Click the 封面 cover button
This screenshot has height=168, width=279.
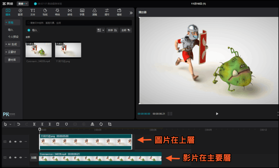(34, 158)
